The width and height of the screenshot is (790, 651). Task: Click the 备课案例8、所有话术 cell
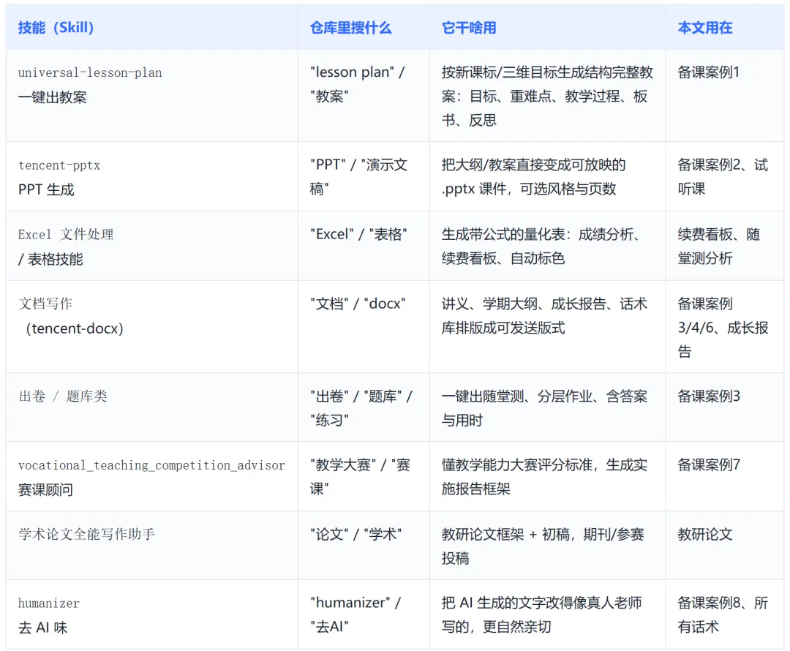[723, 614]
